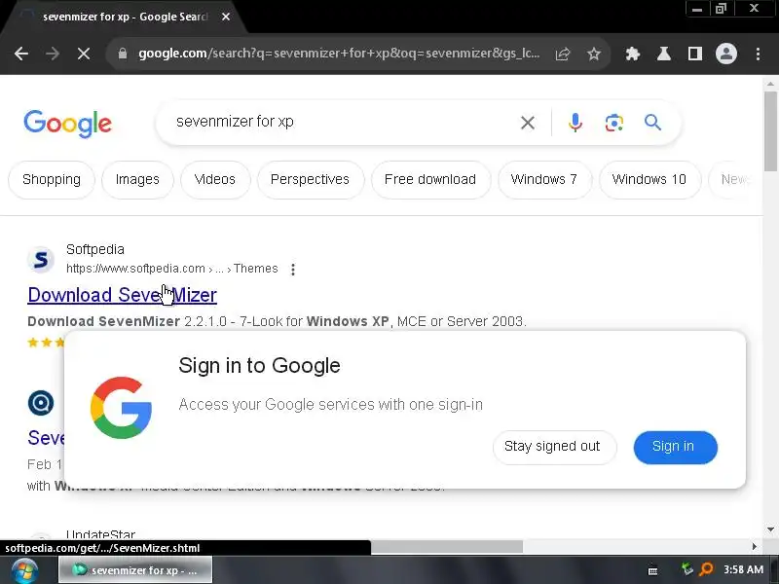Click the magnifier search button

[652, 123]
